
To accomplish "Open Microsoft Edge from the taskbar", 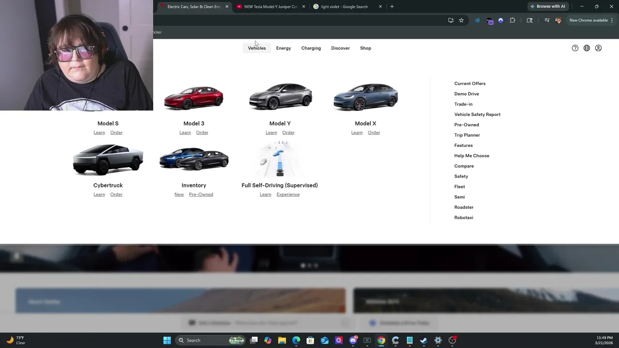I will coord(296,340).
